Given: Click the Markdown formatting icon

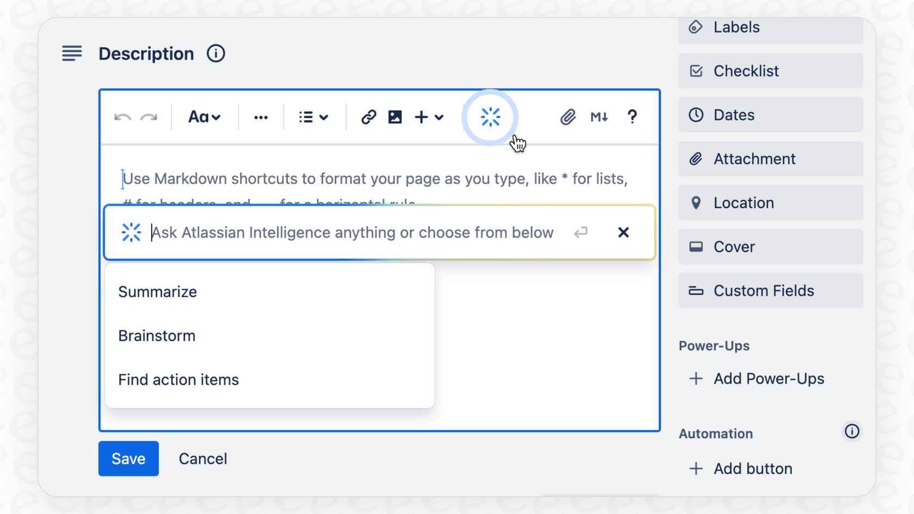Looking at the screenshot, I should (x=599, y=116).
